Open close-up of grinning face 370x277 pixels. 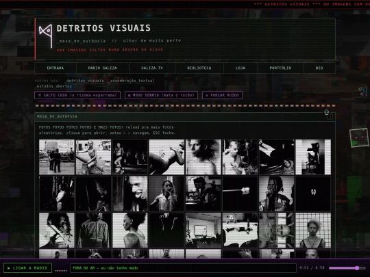130,194
